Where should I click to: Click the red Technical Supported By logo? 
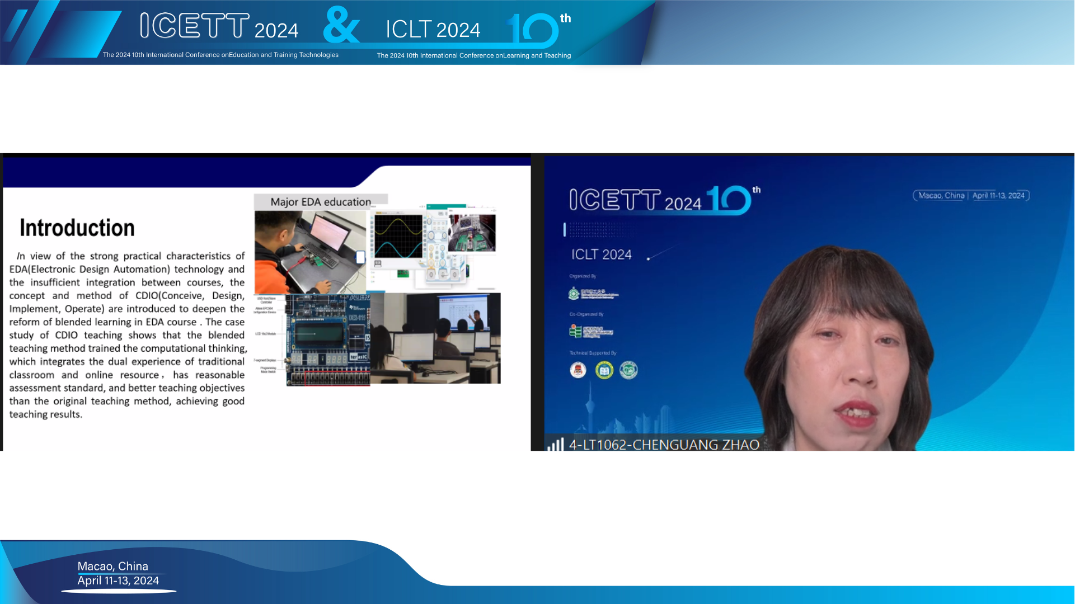(x=578, y=370)
